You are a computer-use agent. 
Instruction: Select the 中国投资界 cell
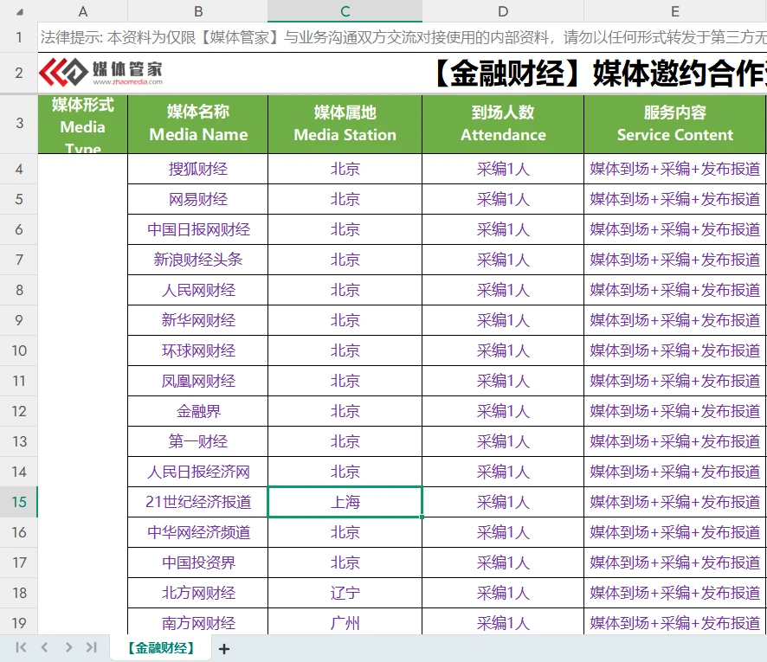pos(197,562)
